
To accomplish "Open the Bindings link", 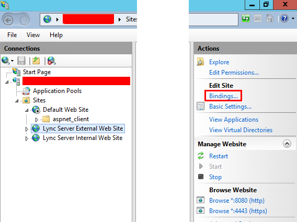I will point(223,96).
